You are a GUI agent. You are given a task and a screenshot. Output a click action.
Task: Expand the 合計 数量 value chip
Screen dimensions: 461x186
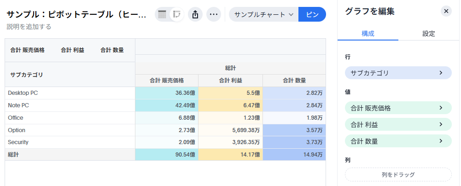[x=398, y=141]
